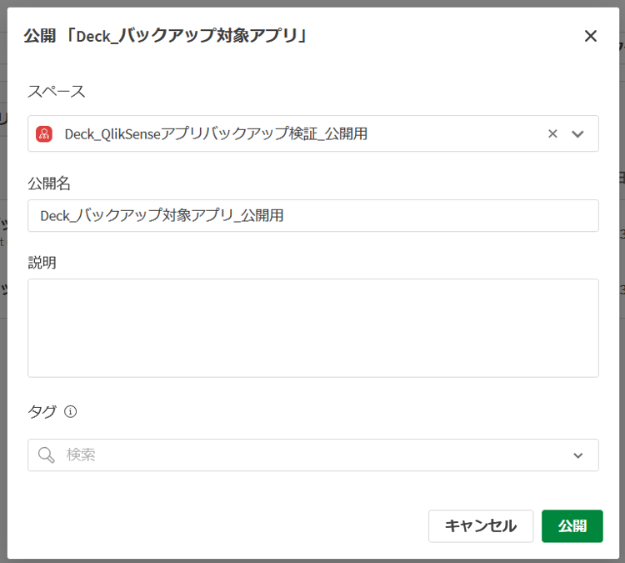Click the タグ label text
The image size is (625, 563).
point(42,411)
